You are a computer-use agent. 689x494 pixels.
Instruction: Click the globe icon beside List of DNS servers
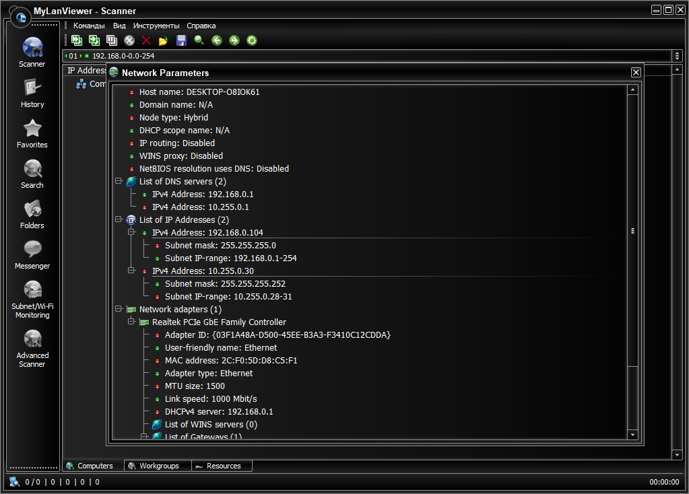tap(131, 181)
